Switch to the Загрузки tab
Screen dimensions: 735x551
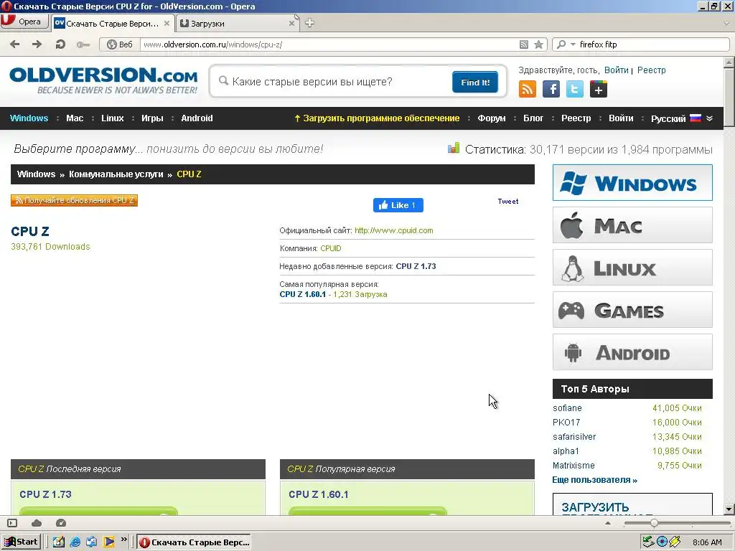(237, 24)
